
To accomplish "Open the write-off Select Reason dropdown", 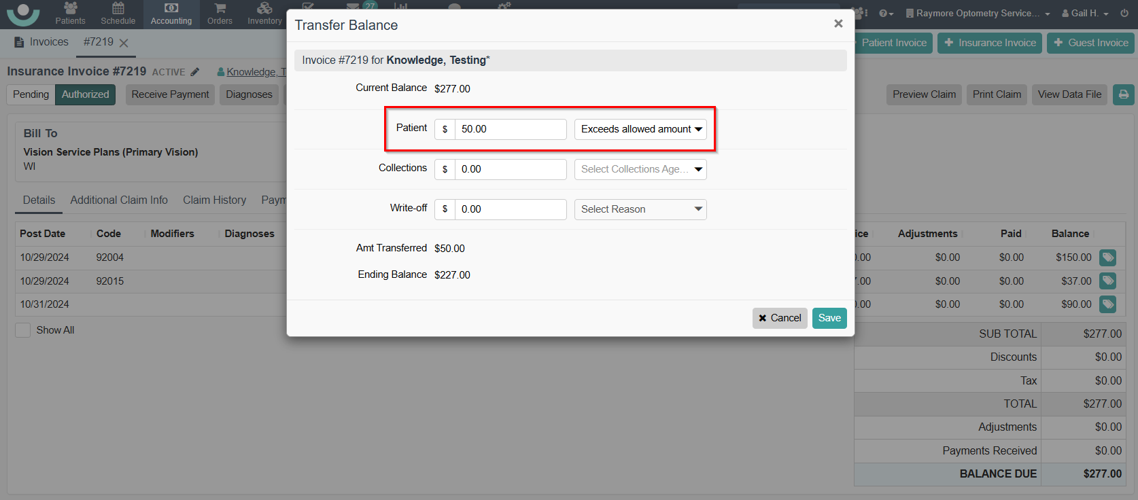I will coord(640,209).
